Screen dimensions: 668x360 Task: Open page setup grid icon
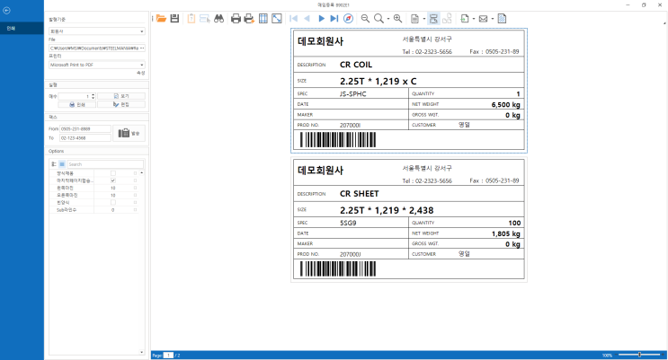coord(263,18)
